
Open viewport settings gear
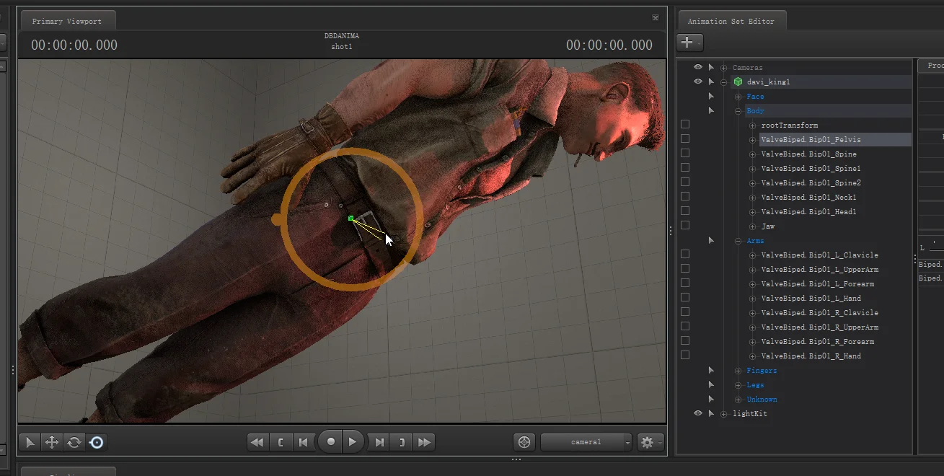(x=646, y=442)
